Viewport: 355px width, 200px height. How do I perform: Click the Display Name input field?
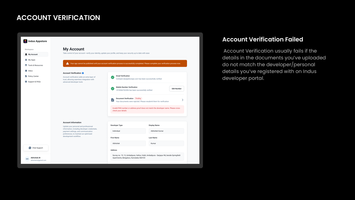(166, 131)
